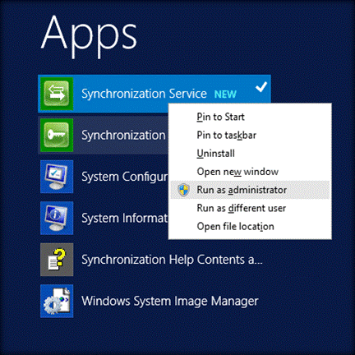
Task: Click the Windows System Image Manager icon
Action: (57, 301)
